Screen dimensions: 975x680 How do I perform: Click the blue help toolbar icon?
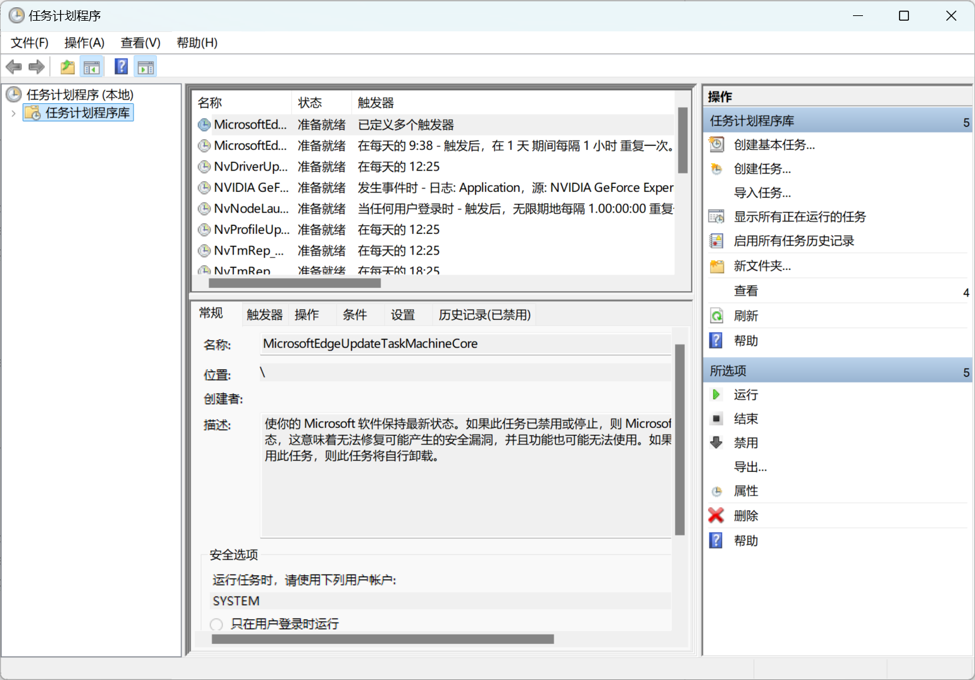121,67
